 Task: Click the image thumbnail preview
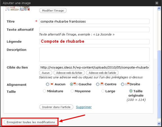tap(17, 8)
